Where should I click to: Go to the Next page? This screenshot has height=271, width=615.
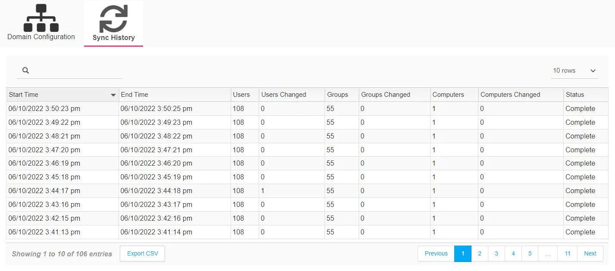pyautogui.click(x=590, y=254)
